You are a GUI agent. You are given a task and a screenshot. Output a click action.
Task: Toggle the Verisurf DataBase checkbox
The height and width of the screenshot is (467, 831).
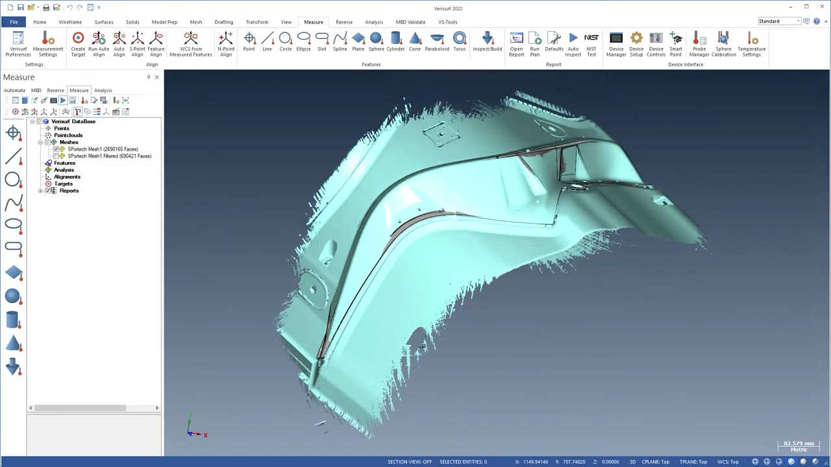pos(39,121)
